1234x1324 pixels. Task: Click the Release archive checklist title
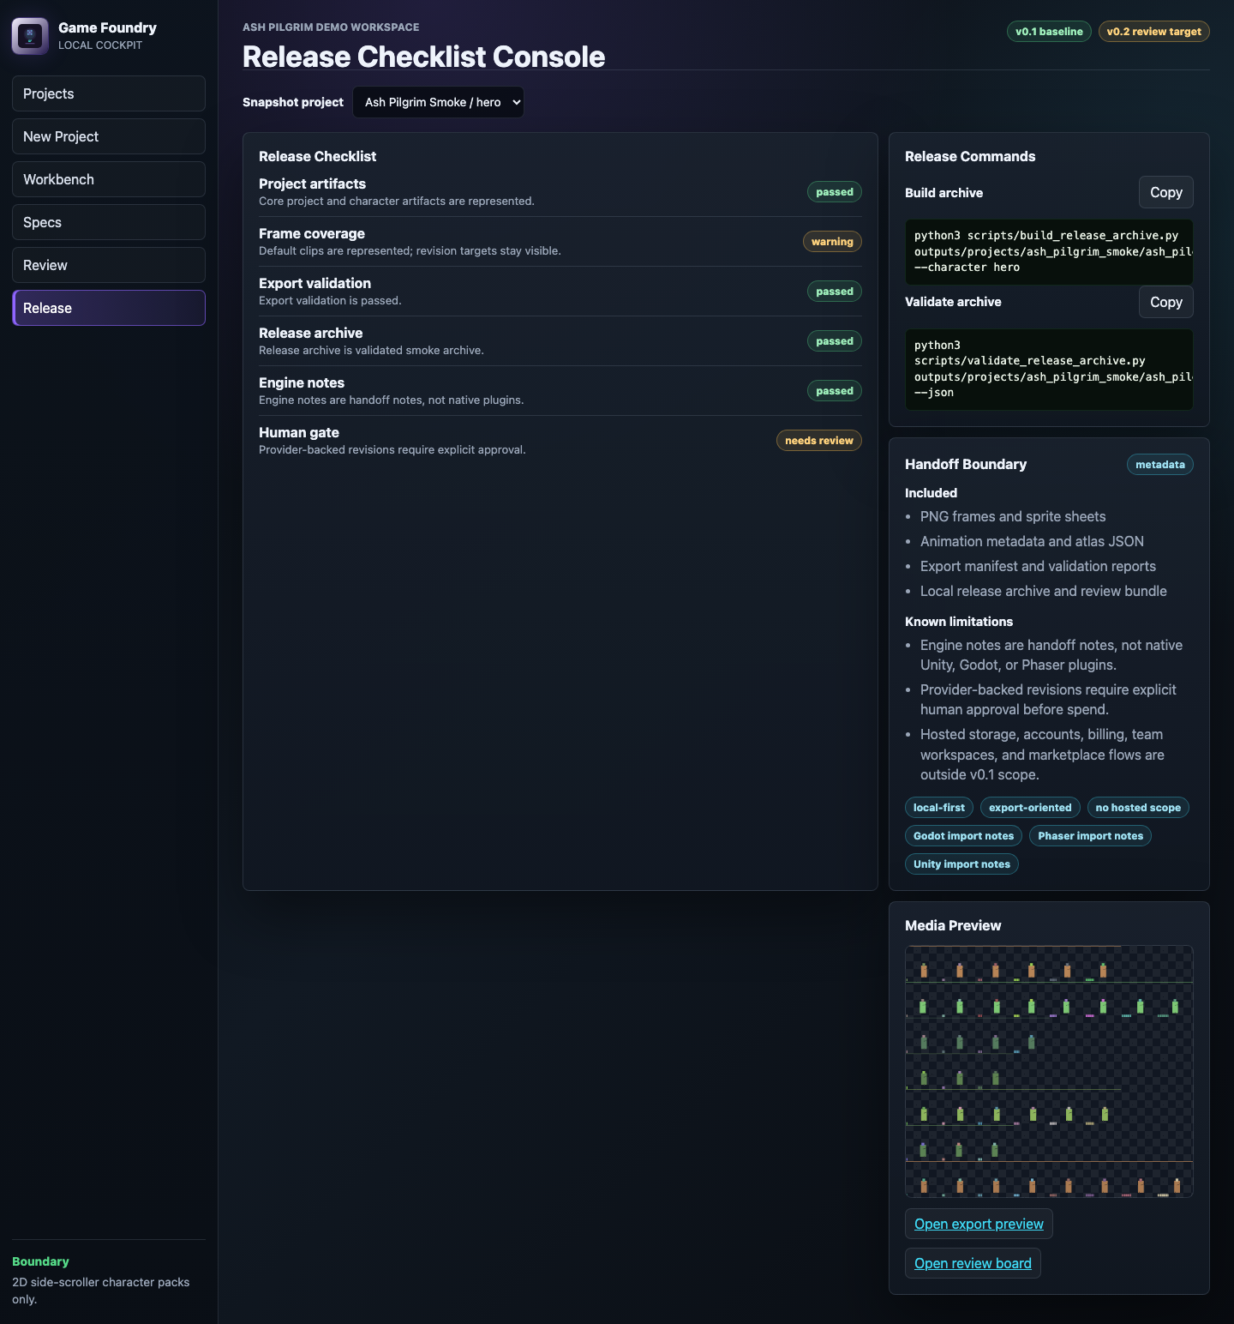[310, 333]
